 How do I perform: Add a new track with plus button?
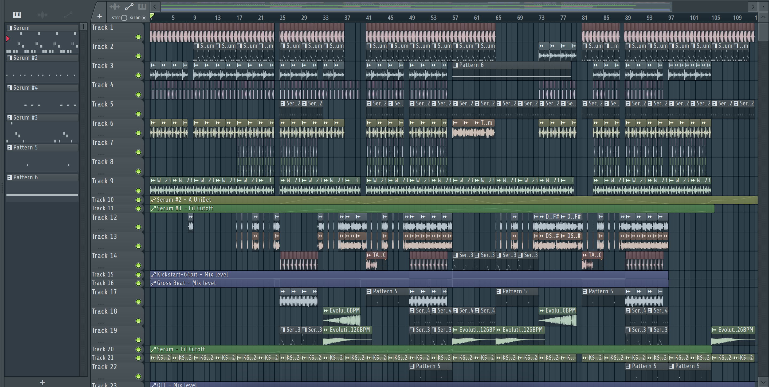99,16
